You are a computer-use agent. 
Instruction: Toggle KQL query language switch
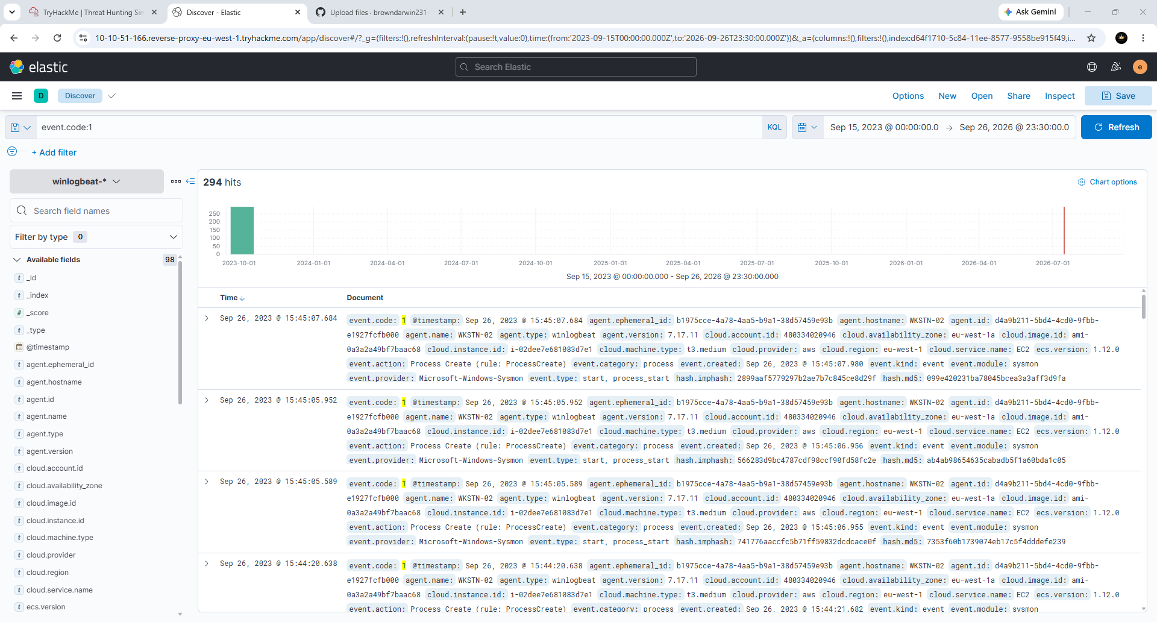[774, 127]
